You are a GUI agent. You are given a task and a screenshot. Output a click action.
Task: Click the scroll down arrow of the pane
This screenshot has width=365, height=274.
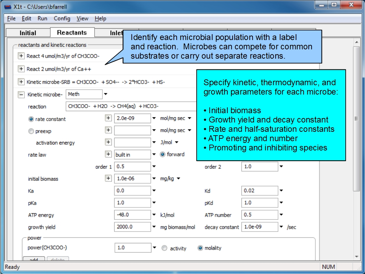click(x=357, y=256)
